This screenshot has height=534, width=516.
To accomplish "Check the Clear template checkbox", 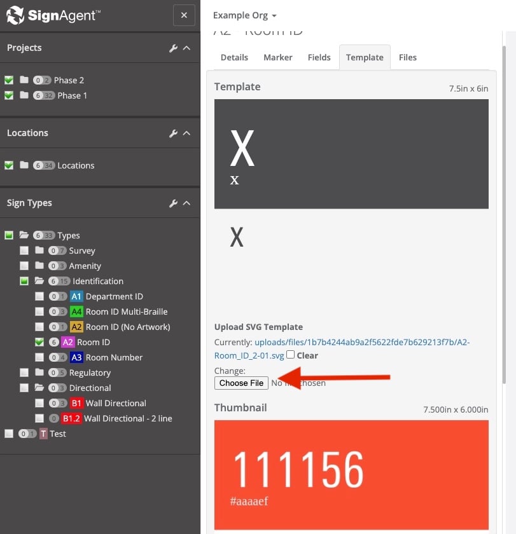I will 290,355.
